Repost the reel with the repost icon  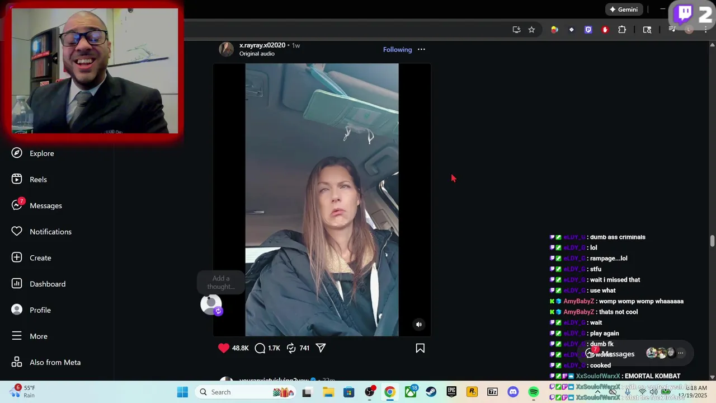point(291,348)
